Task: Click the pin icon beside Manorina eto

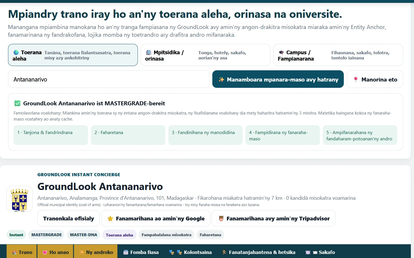Action: [x=356, y=79]
